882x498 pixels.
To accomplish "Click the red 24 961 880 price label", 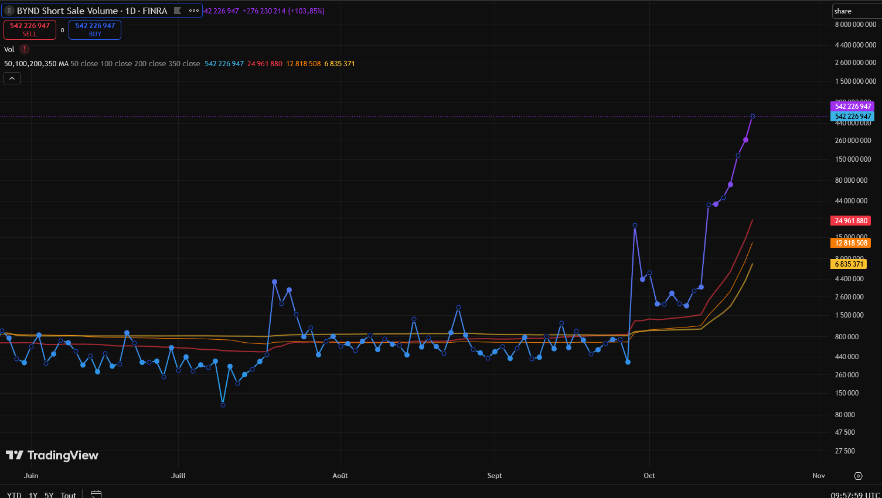I will [850, 221].
